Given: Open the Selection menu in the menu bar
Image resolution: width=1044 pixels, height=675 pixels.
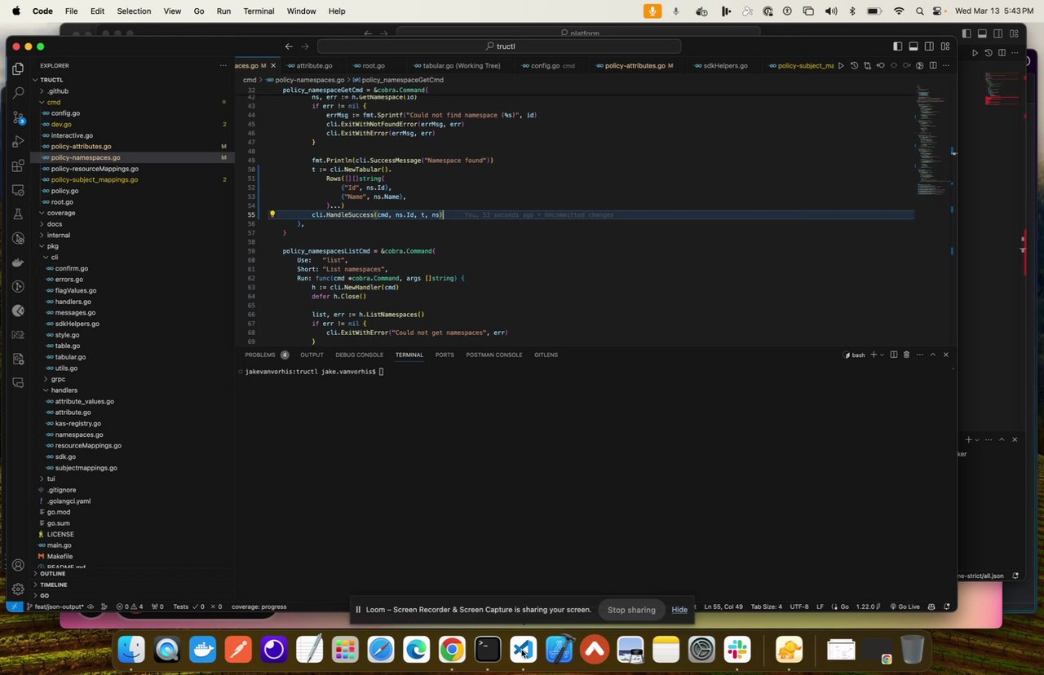Looking at the screenshot, I should coord(134,11).
